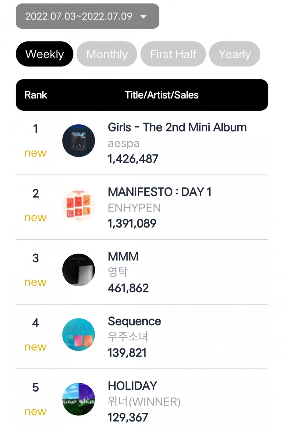Select the Weekly chart tab

45,54
